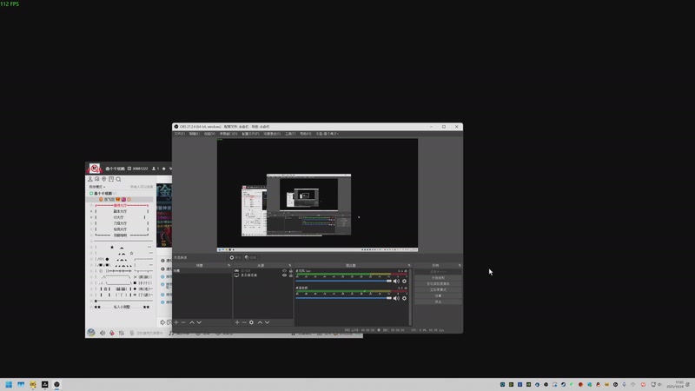Click the Audio Mixer vertical scrollbar

click(410, 297)
